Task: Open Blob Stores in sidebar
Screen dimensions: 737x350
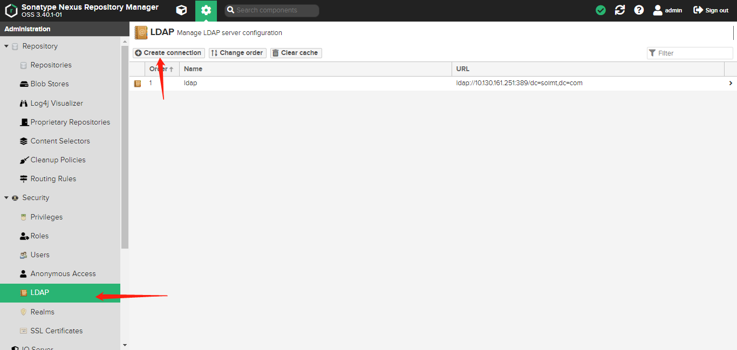Action: click(x=49, y=84)
